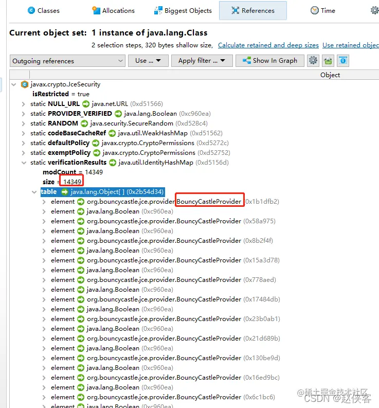
Task: Open the Outgoing references dropdown
Action: pos(67,61)
